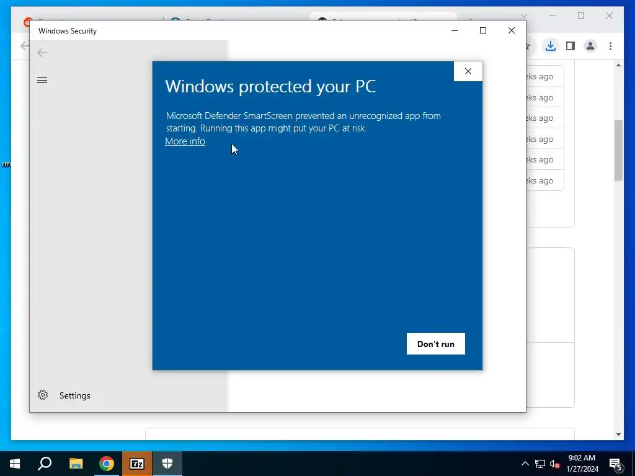Open the notification center icon

616,464
